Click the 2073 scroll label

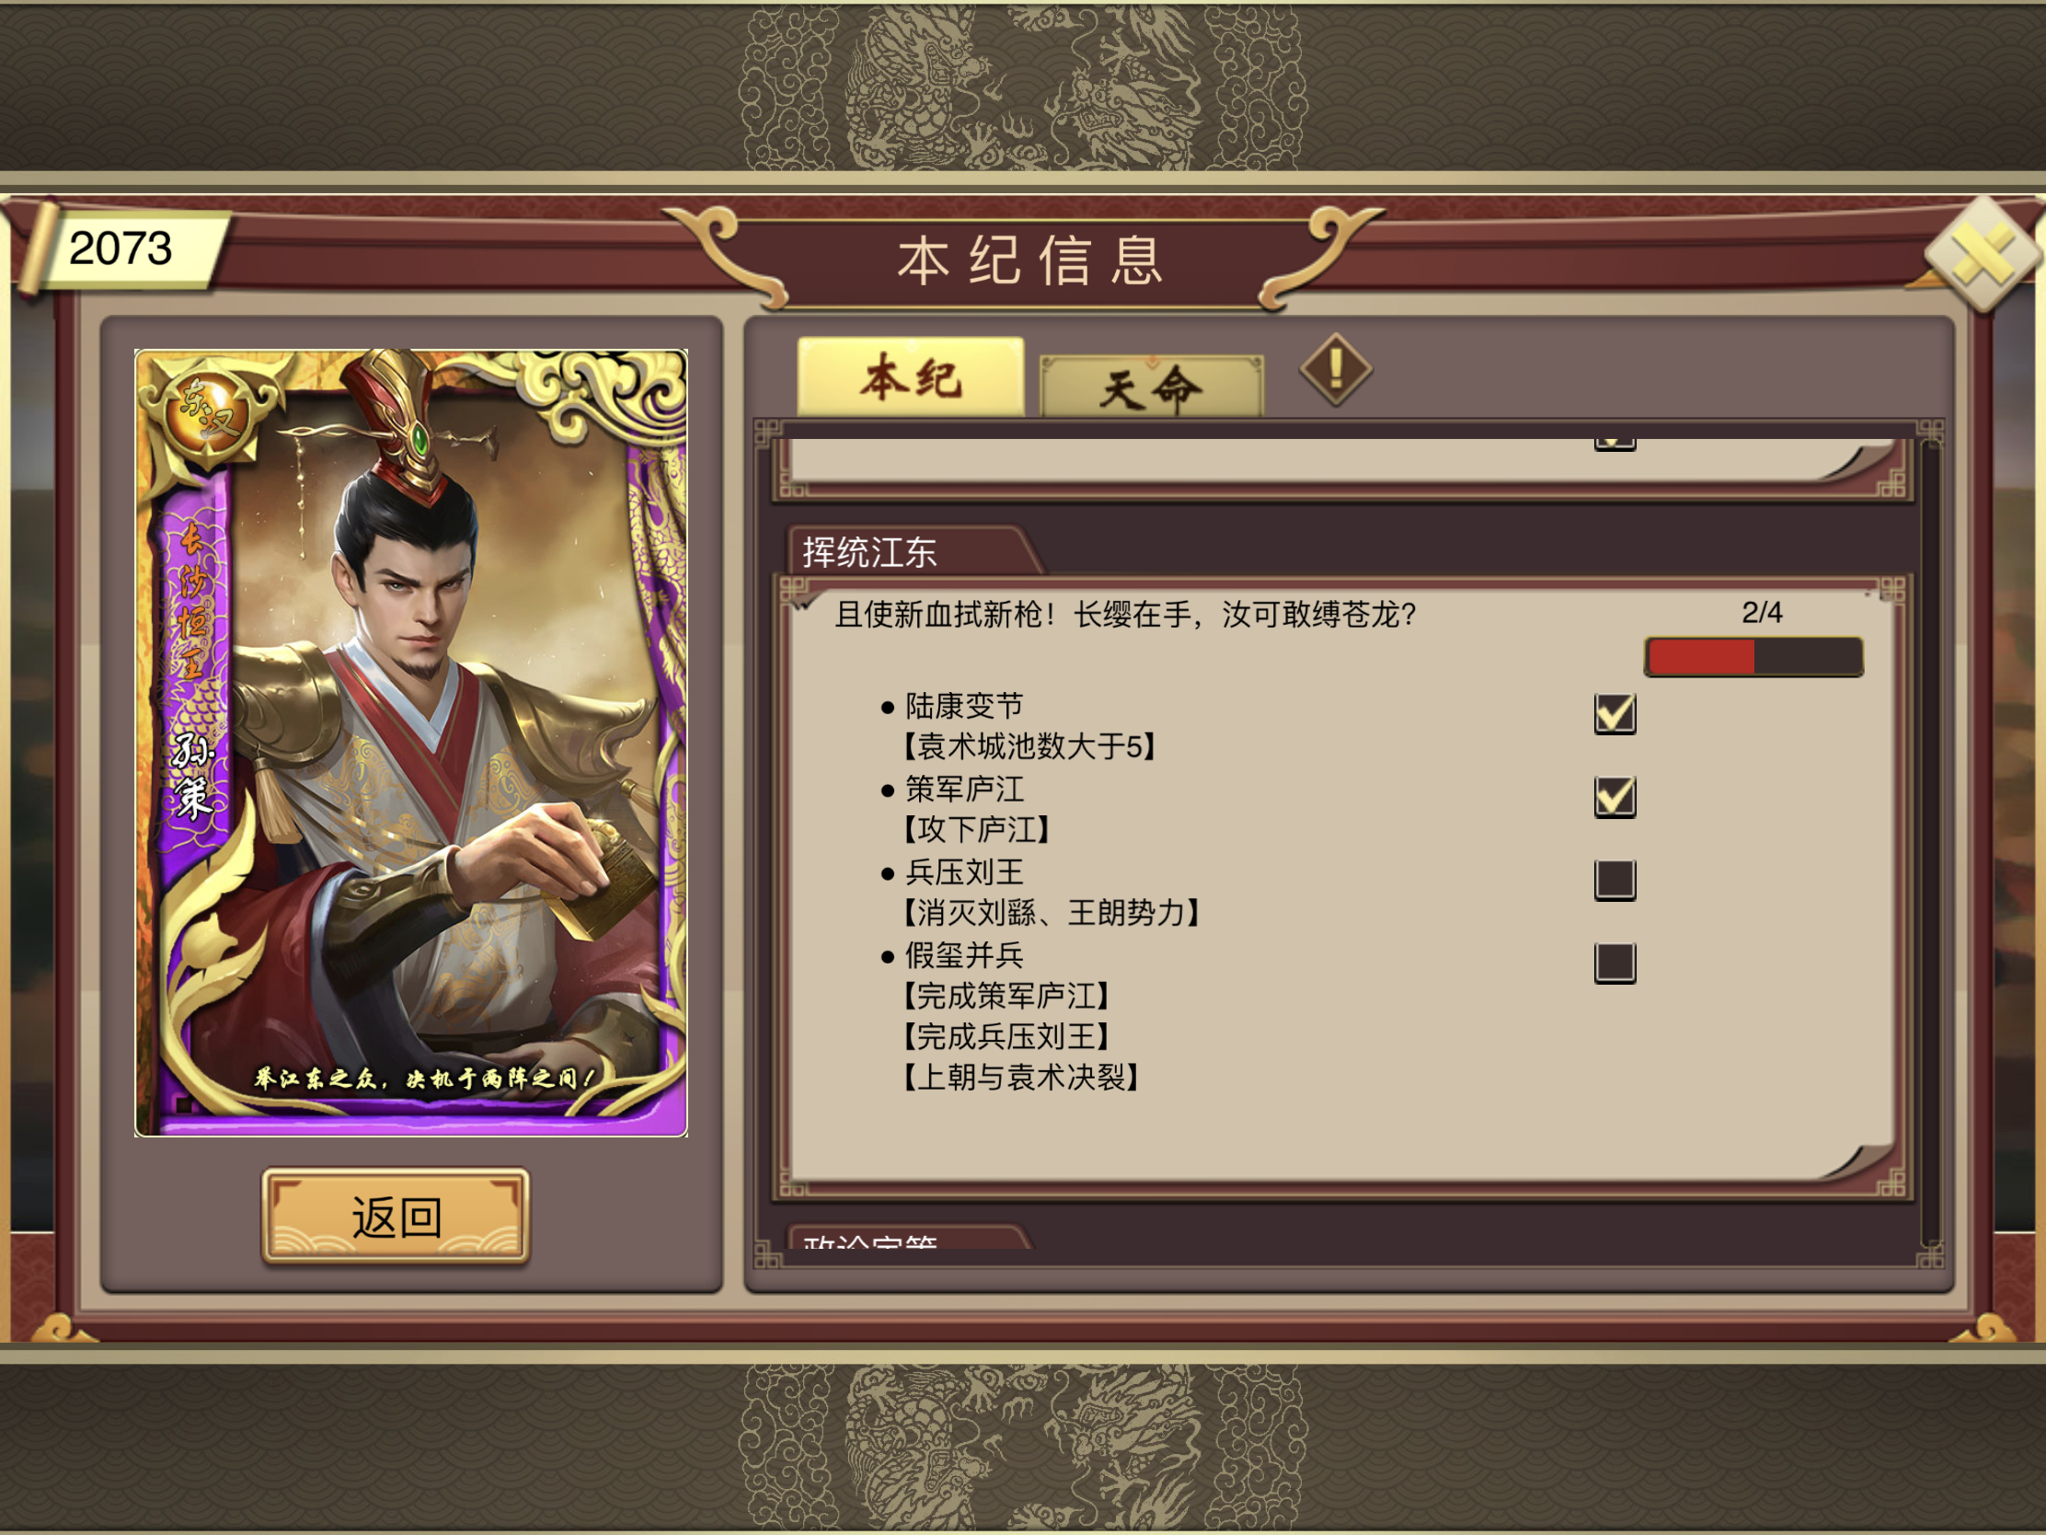pos(122,248)
